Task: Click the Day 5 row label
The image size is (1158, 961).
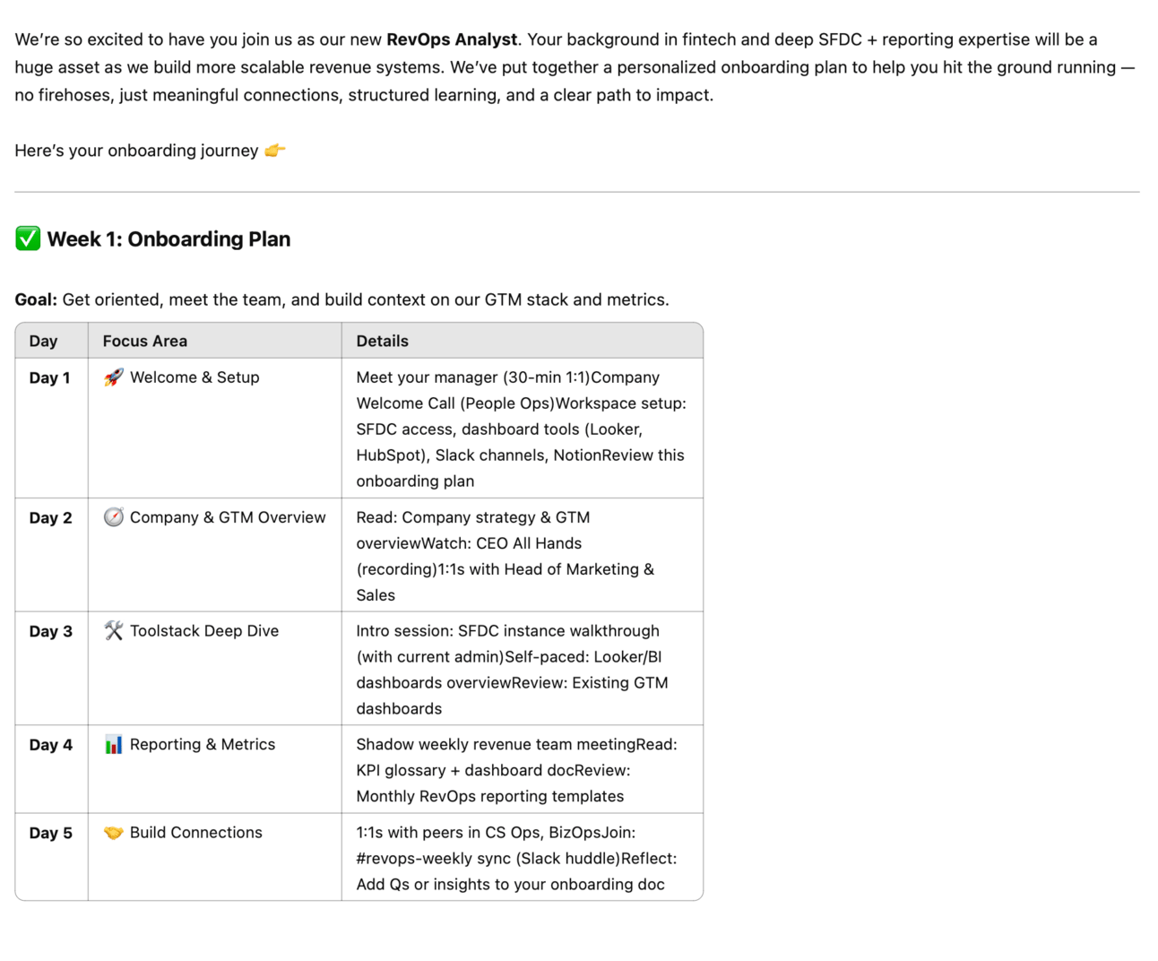Action: [x=50, y=833]
